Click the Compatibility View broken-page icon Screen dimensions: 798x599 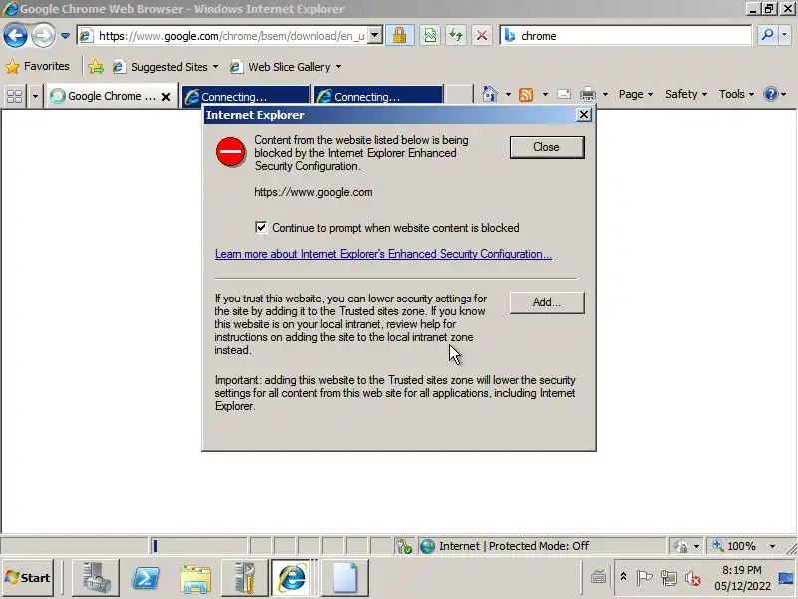tap(430, 36)
